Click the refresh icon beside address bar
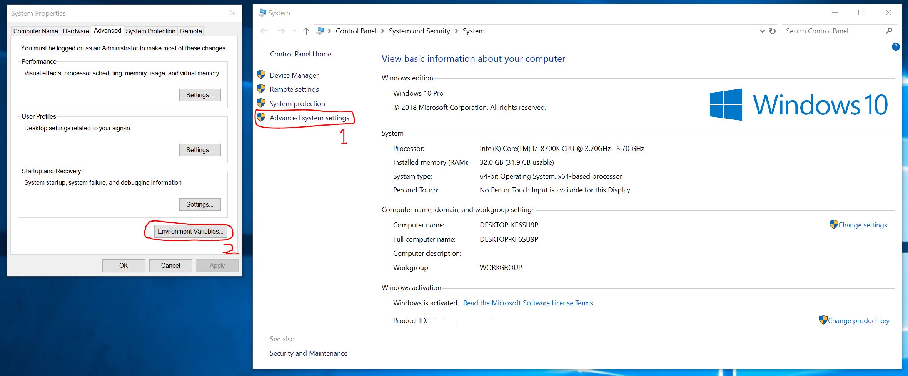This screenshot has width=908, height=376. click(773, 31)
